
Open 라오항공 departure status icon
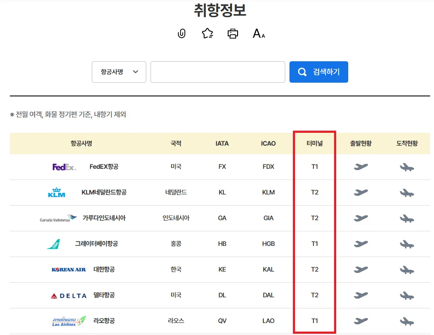click(x=361, y=321)
